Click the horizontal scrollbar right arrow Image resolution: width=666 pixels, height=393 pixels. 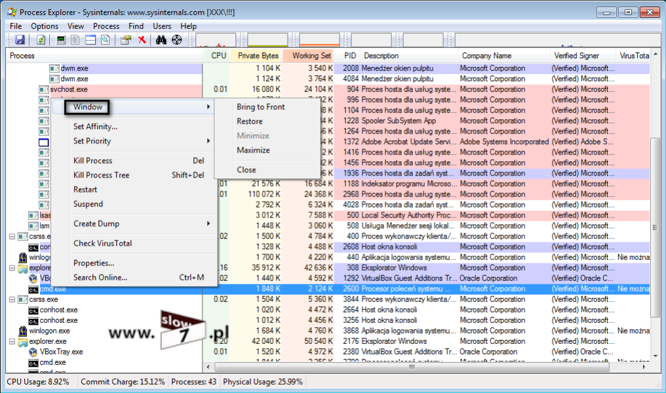point(644,367)
